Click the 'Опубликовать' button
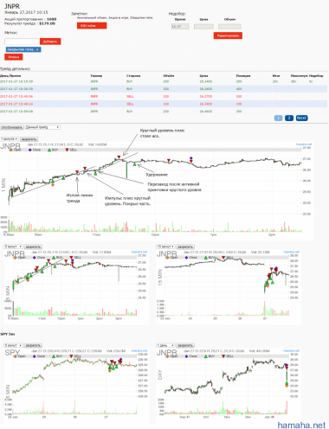The height and width of the screenshot is (429, 329). click(12, 127)
